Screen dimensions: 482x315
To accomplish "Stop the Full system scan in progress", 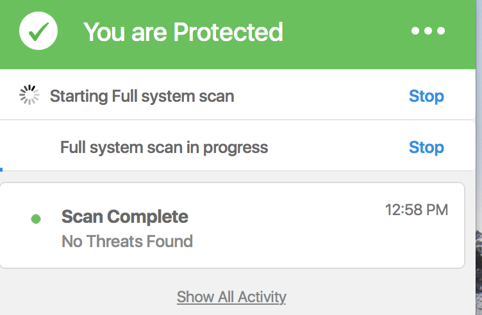I will coord(426,147).
